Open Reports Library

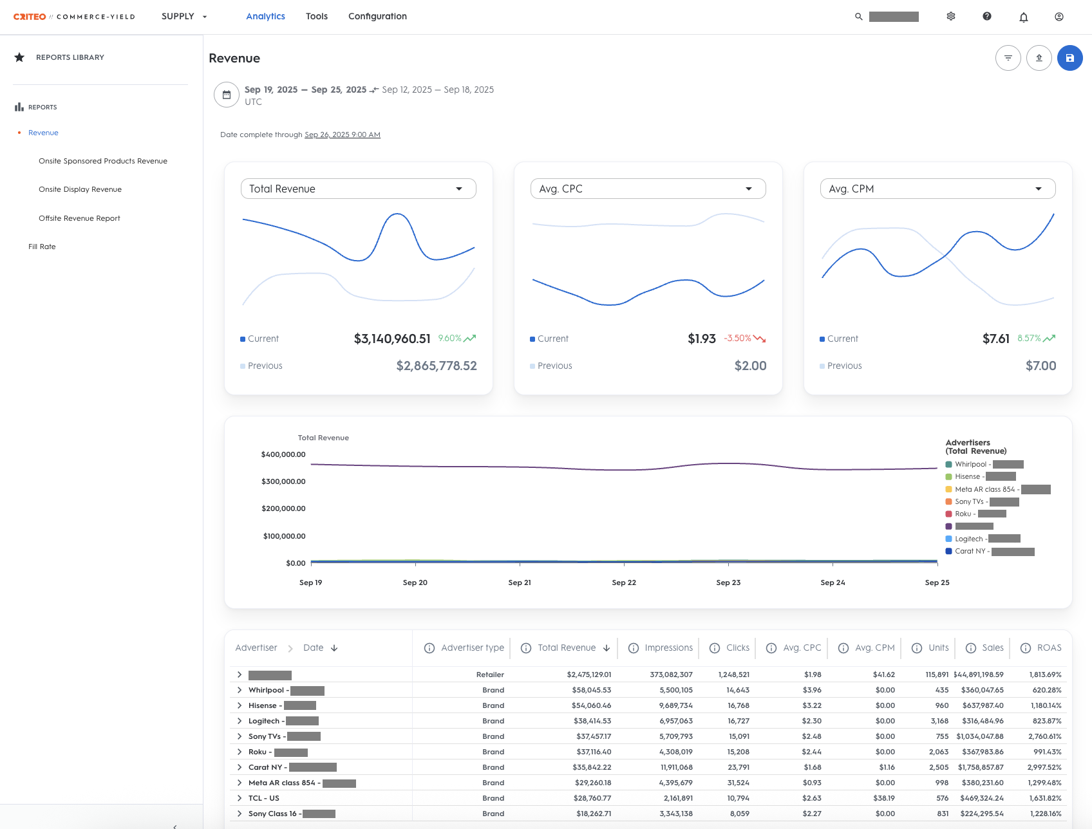coord(70,57)
